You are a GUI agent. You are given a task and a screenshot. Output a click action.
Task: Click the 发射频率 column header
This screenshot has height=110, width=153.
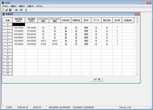[31, 20]
